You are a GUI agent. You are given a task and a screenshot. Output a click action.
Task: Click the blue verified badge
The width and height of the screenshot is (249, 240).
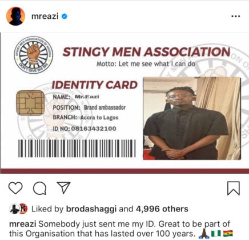[65, 17]
